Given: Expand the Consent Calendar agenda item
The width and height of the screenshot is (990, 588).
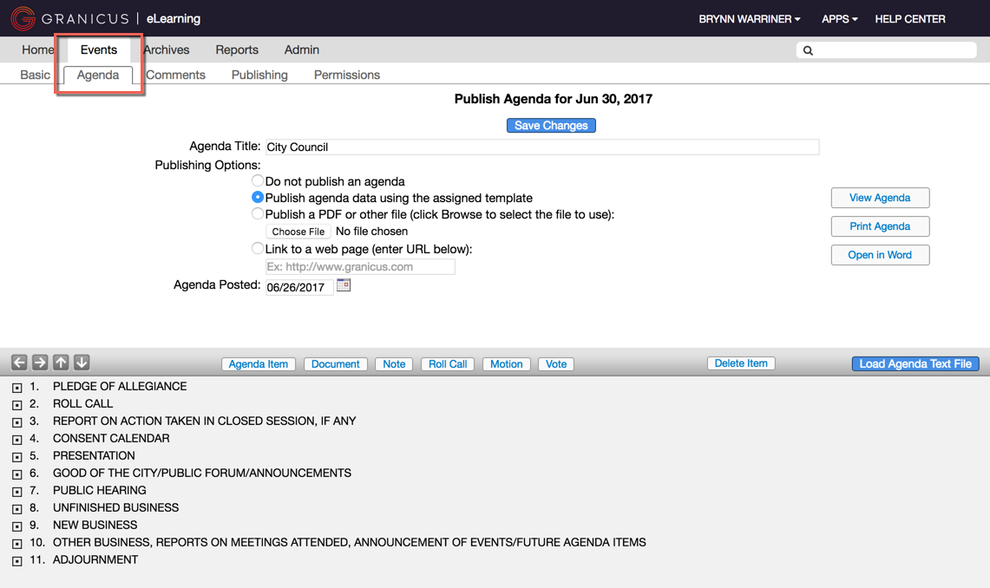Looking at the screenshot, I should coord(17,440).
